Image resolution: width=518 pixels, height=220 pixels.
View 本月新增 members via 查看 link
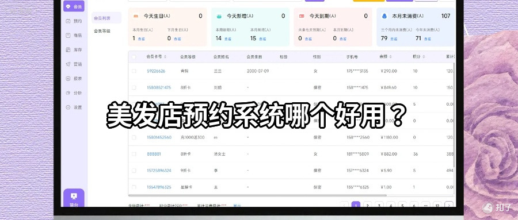[x=262, y=38]
